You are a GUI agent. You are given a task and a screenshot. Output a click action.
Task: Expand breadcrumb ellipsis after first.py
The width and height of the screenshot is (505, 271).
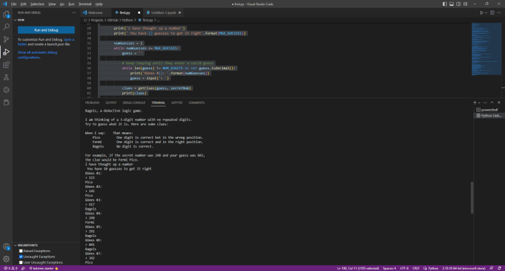tap(158, 20)
